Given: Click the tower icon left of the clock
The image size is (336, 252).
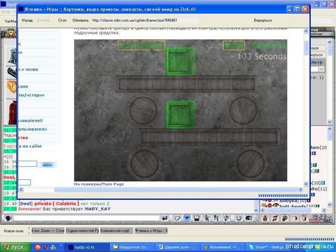Looking at the screenshot, I should click(304, 218).
